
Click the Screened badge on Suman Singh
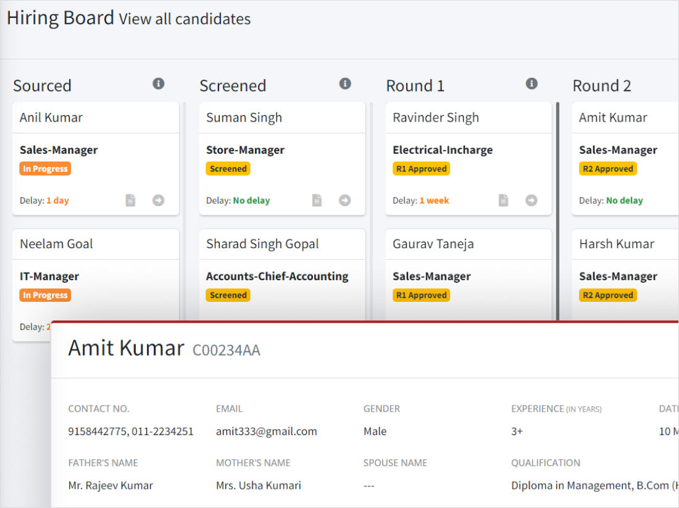(x=228, y=169)
